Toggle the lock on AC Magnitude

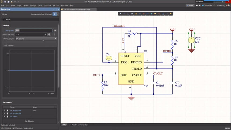8,113
